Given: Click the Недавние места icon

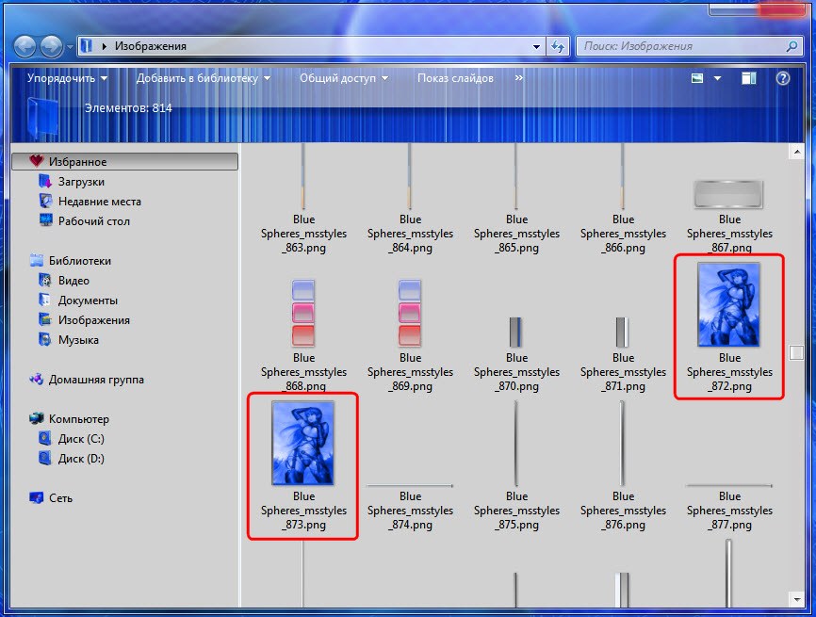Looking at the screenshot, I should [x=45, y=201].
